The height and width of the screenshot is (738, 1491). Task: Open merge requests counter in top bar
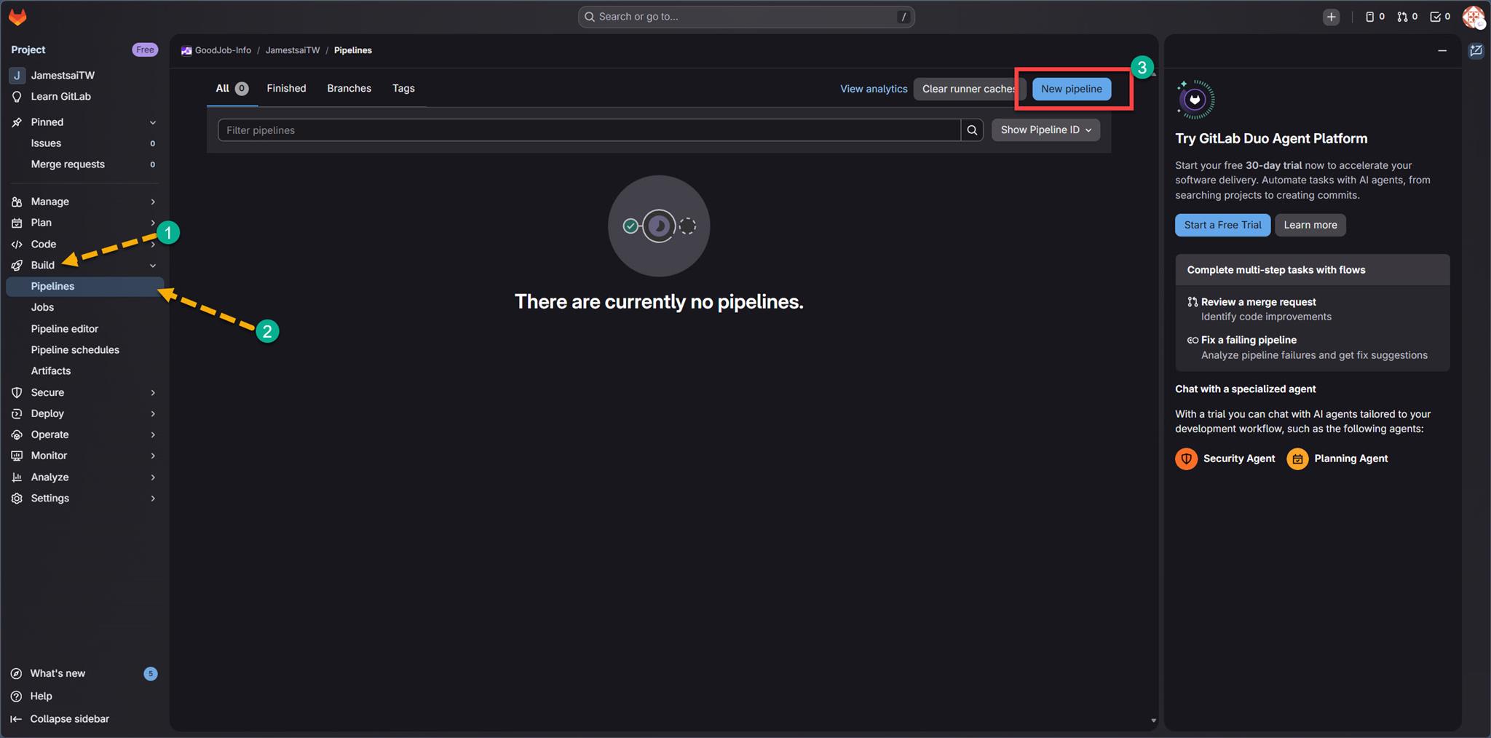tap(1407, 17)
